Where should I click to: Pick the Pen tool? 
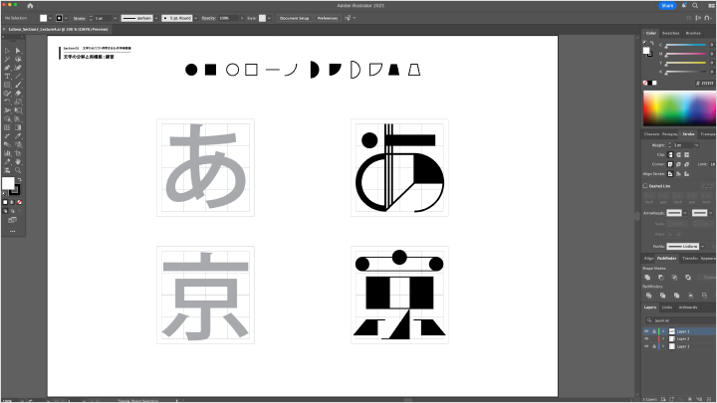(7, 68)
